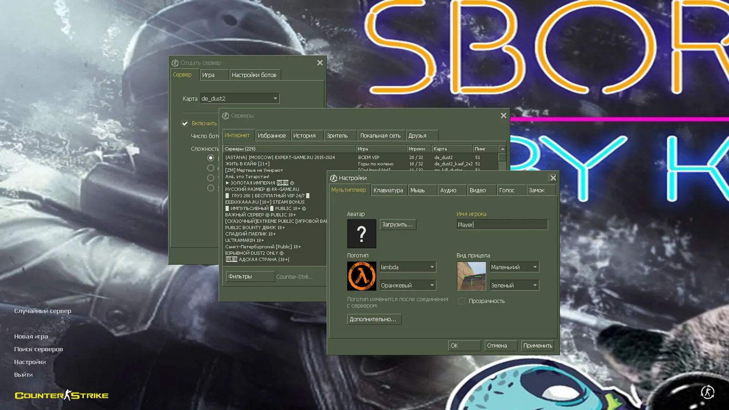This screenshot has width=729, height=410.
Task: Expand the Маленький crosshair size dropdown
Action: [x=514, y=267]
